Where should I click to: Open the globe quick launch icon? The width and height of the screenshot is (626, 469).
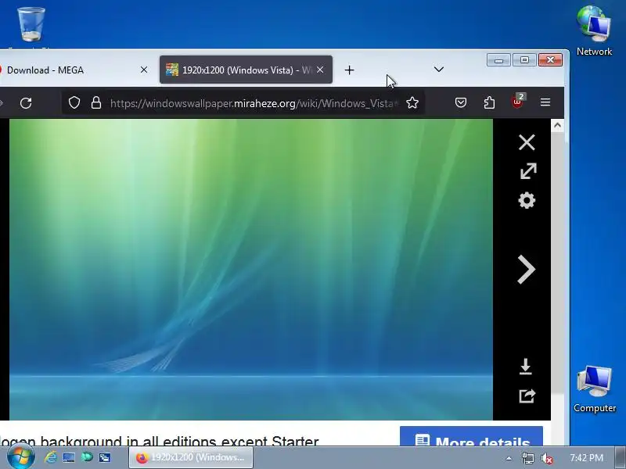coord(87,457)
